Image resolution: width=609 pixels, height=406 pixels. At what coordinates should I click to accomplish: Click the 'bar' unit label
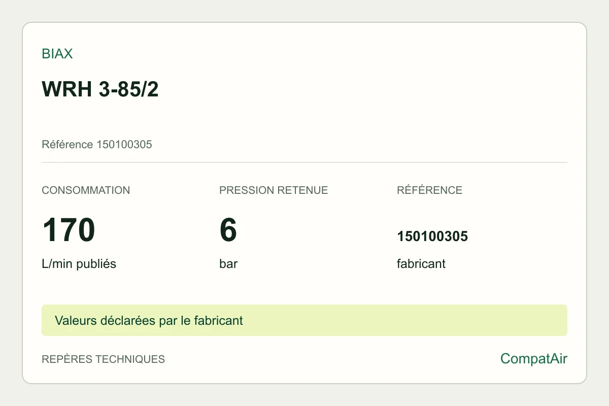click(x=228, y=264)
